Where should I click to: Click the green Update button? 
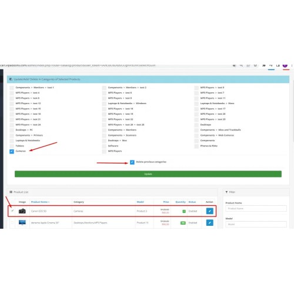coord(148,174)
